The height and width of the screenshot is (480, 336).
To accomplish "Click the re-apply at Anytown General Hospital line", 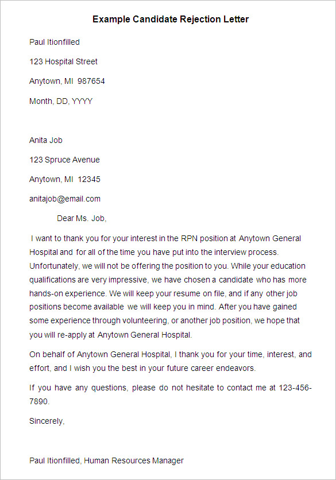I will tap(111, 335).
